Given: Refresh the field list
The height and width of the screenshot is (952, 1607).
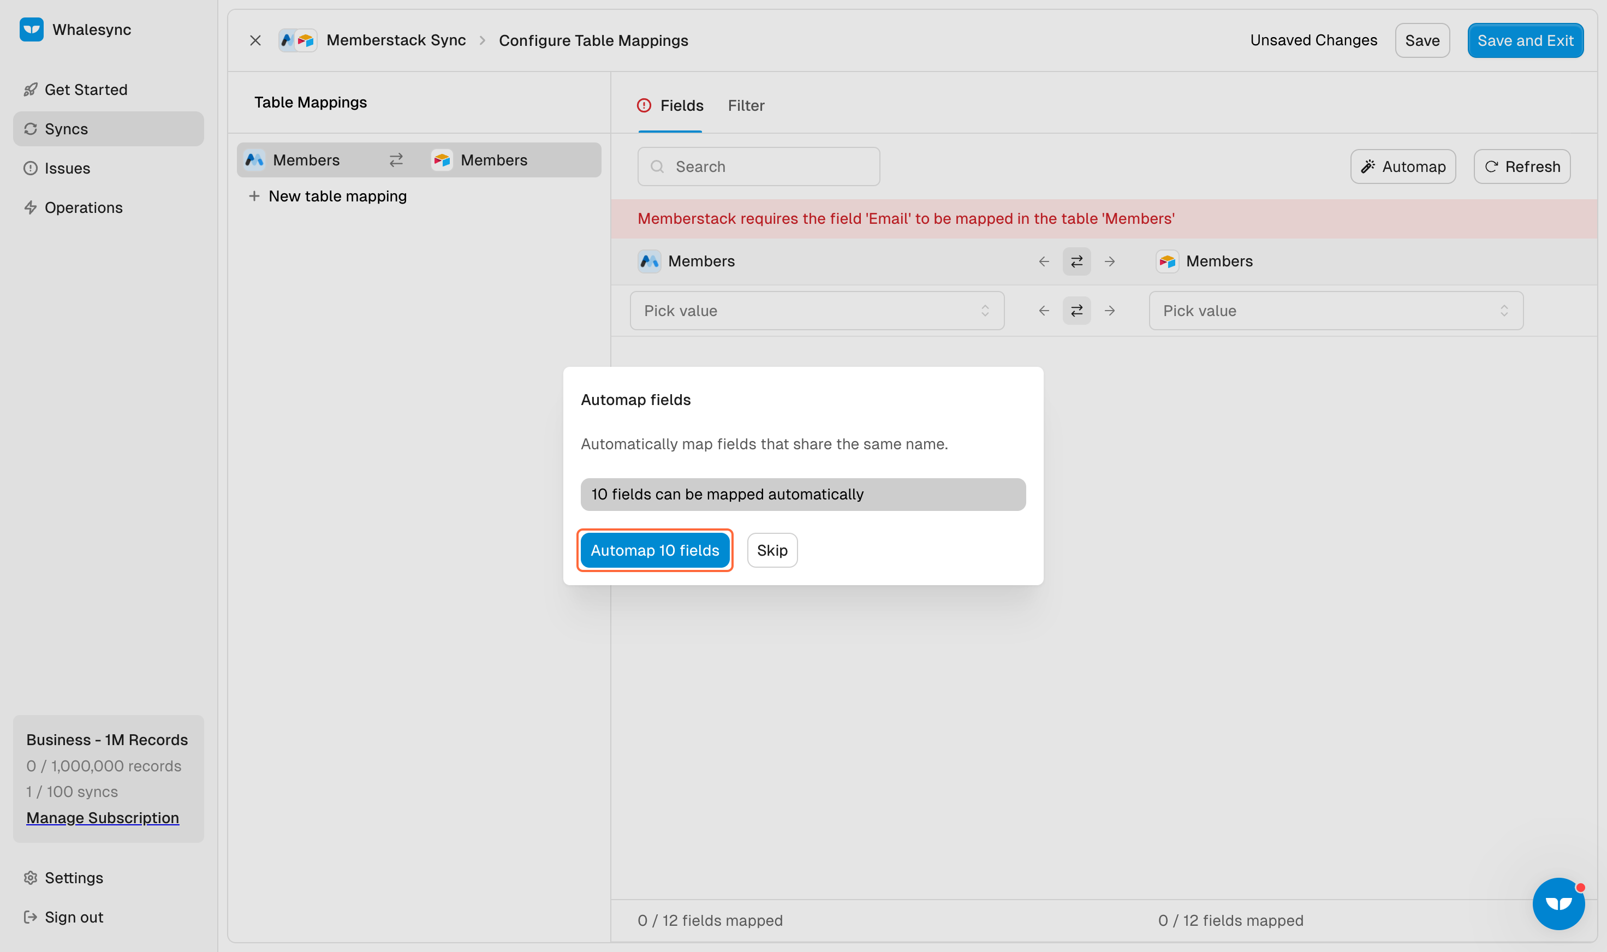Looking at the screenshot, I should [1521, 167].
